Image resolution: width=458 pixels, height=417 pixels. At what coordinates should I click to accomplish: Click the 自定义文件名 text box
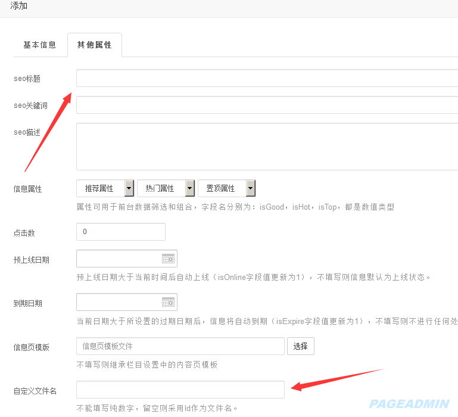[180, 390]
